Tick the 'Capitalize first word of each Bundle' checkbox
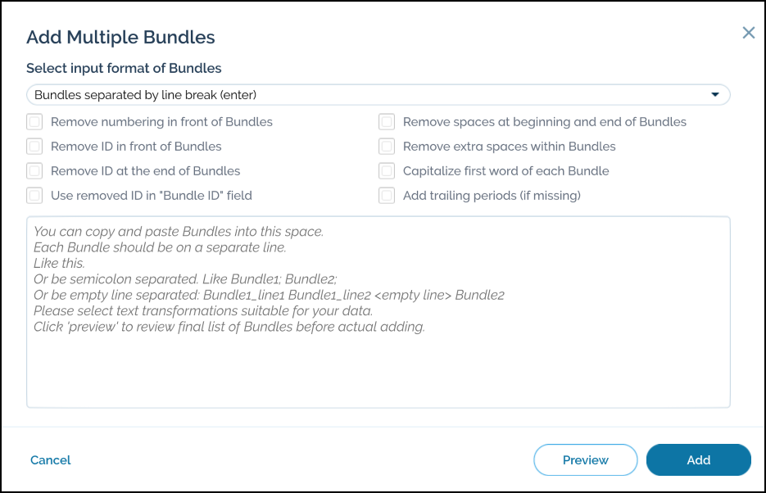Viewport: 766px width, 493px height. [387, 171]
